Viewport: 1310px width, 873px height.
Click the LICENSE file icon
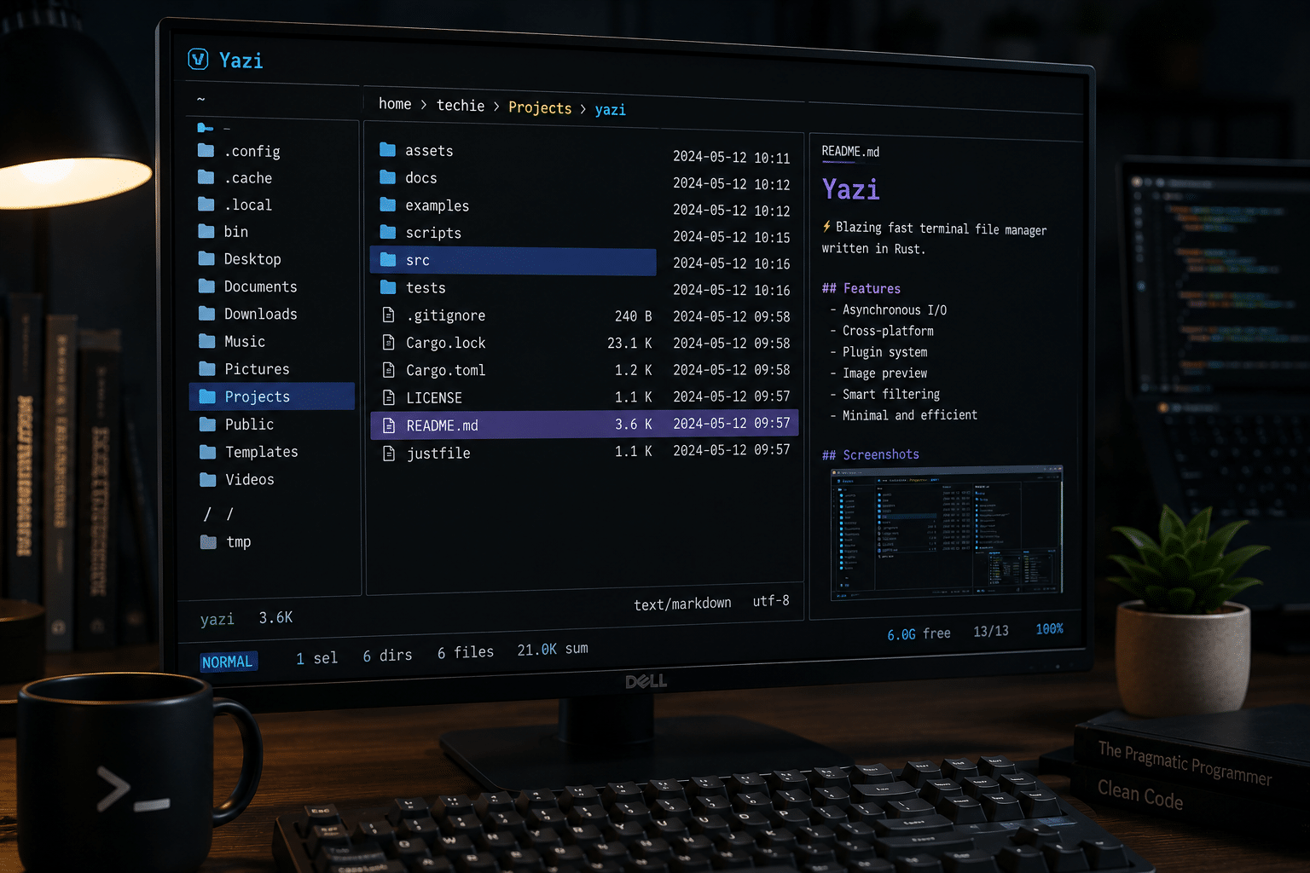click(x=389, y=397)
